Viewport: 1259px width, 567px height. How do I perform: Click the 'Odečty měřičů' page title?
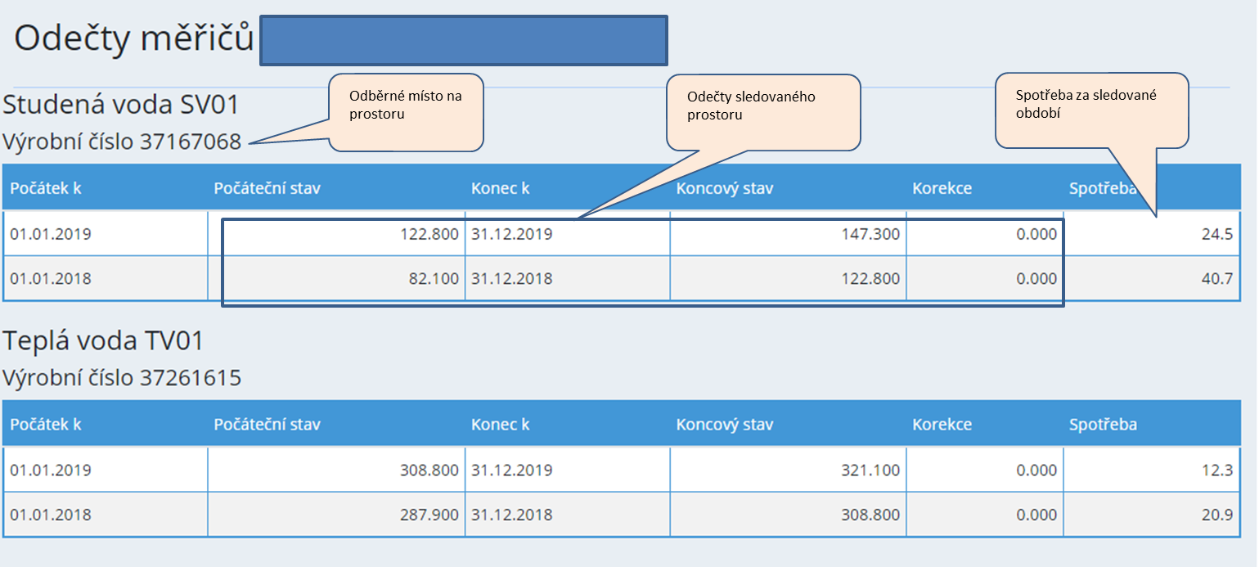(x=134, y=38)
